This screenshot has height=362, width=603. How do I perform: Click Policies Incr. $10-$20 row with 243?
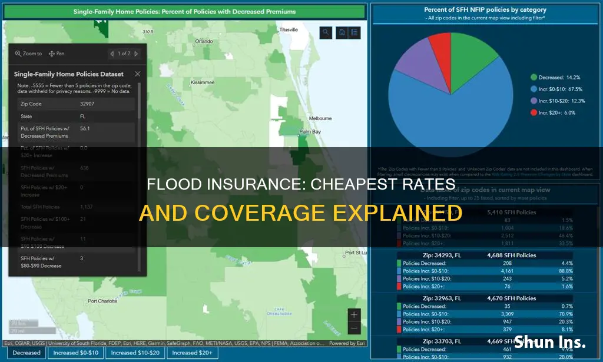click(485, 278)
